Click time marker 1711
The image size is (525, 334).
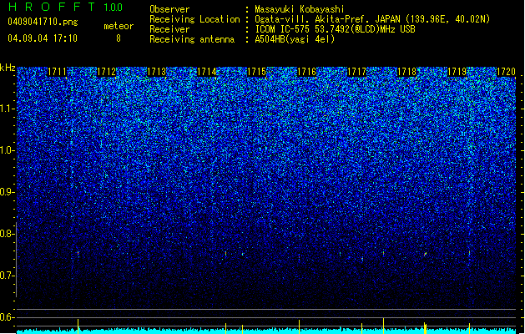[x=57, y=72]
